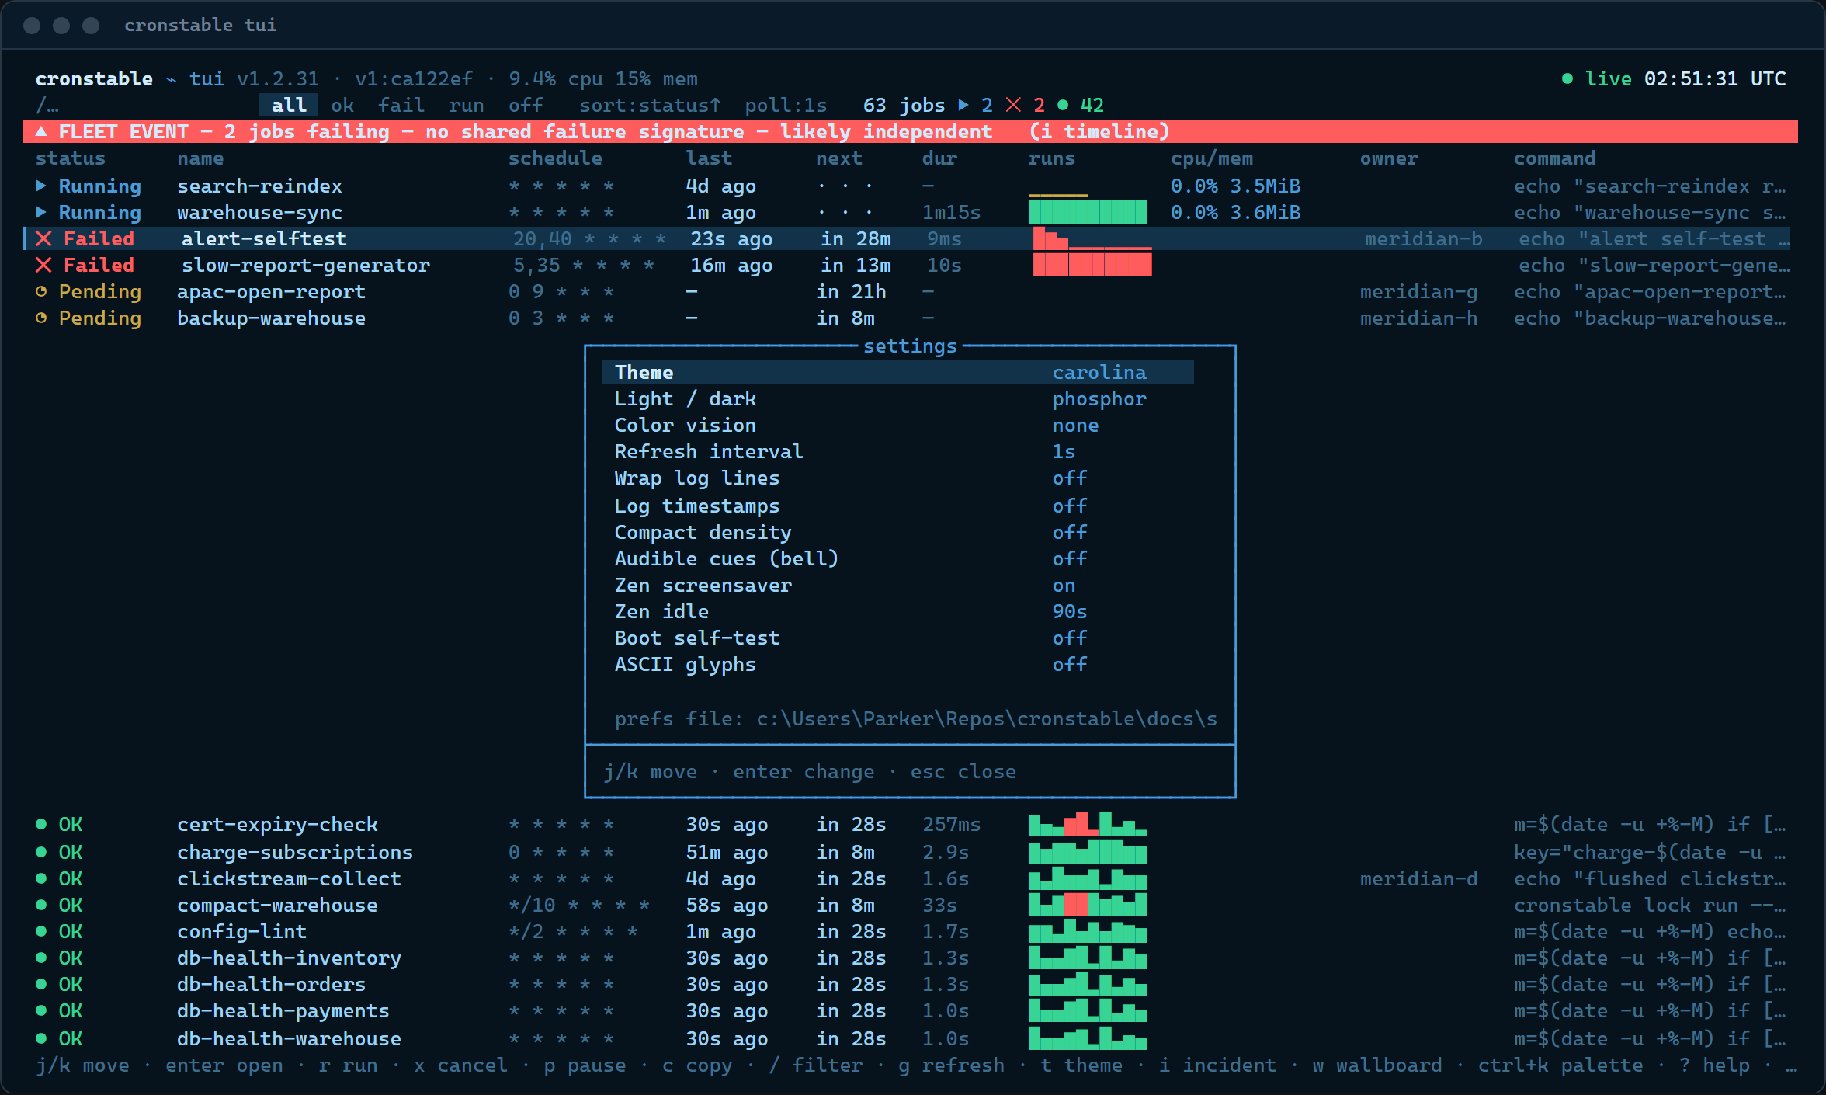Image resolution: width=1826 pixels, height=1095 pixels.
Task: Open the sort:status selector
Action: click(650, 105)
